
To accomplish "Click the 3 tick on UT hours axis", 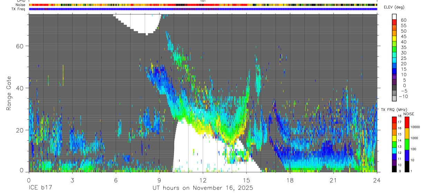I will click(x=72, y=180).
